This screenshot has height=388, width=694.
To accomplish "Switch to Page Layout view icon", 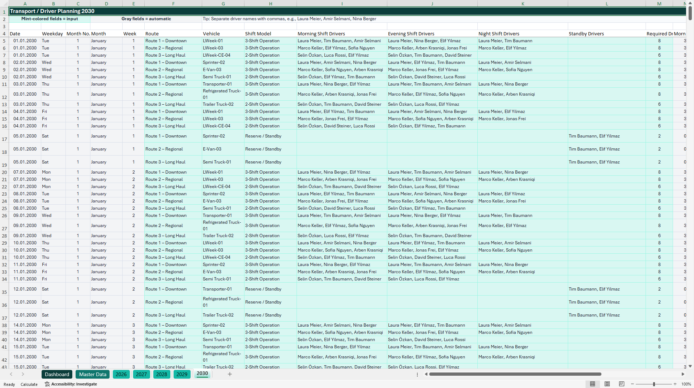I will (x=607, y=384).
